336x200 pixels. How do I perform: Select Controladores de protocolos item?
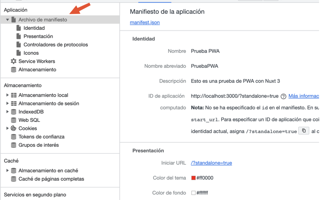click(55, 45)
